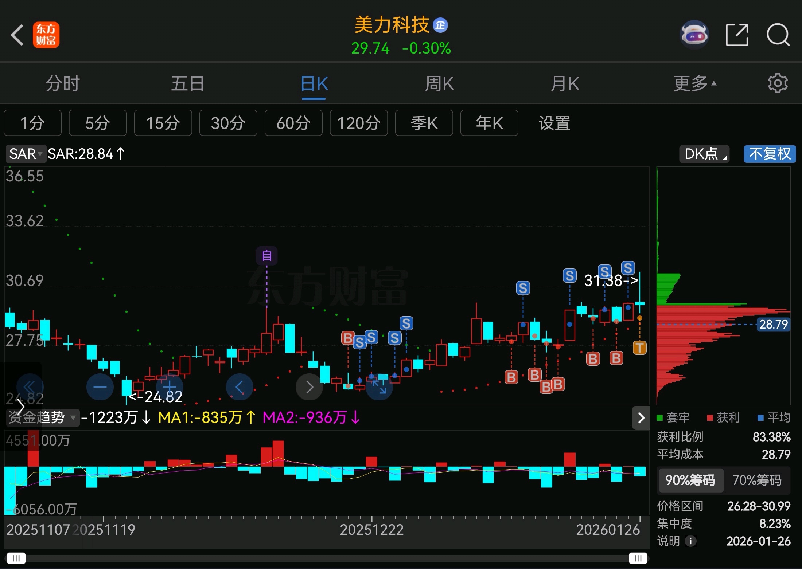Tap the fullscreen expand arrows icon

pyautogui.click(x=379, y=387)
